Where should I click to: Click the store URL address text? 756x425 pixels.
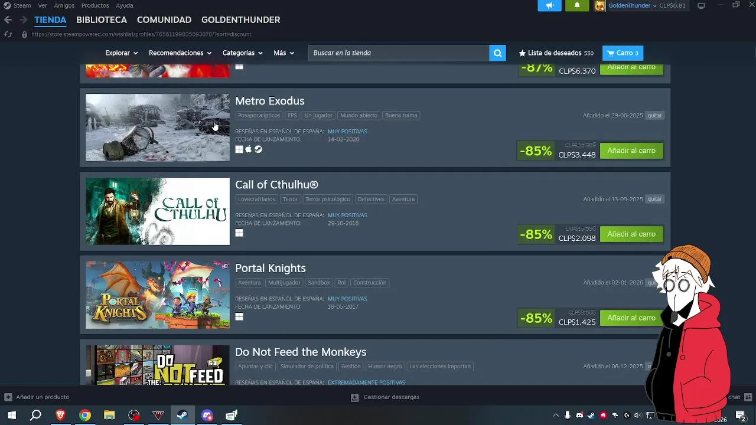click(x=141, y=34)
